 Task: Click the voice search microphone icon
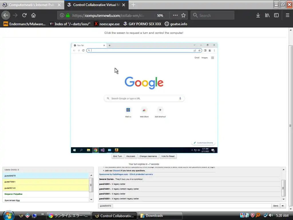click(x=180, y=99)
